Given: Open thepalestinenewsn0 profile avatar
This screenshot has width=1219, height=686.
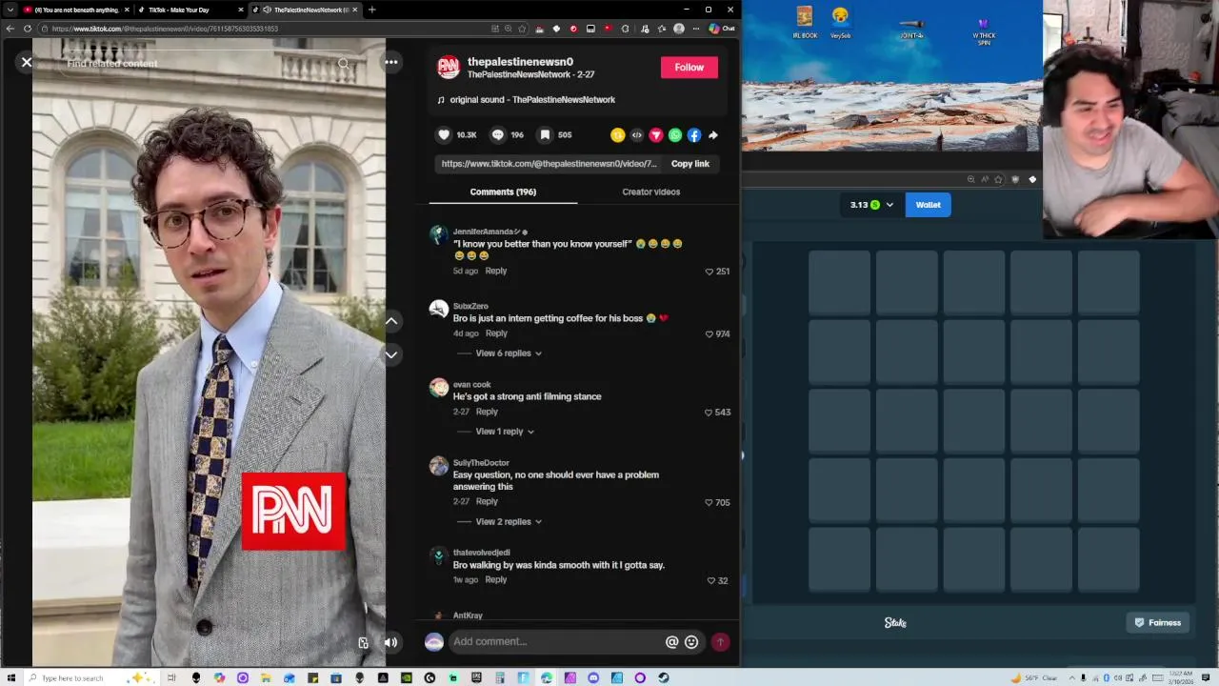Looking at the screenshot, I should click(x=449, y=67).
